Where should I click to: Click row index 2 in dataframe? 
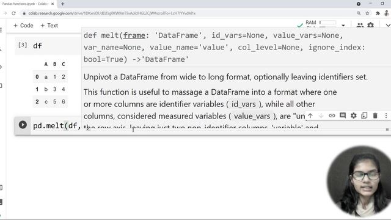click(37, 101)
